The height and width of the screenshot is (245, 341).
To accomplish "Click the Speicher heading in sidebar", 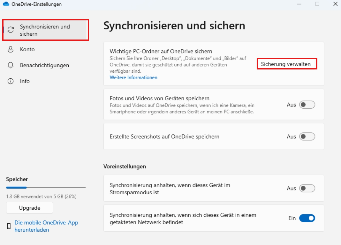I will [x=17, y=179].
